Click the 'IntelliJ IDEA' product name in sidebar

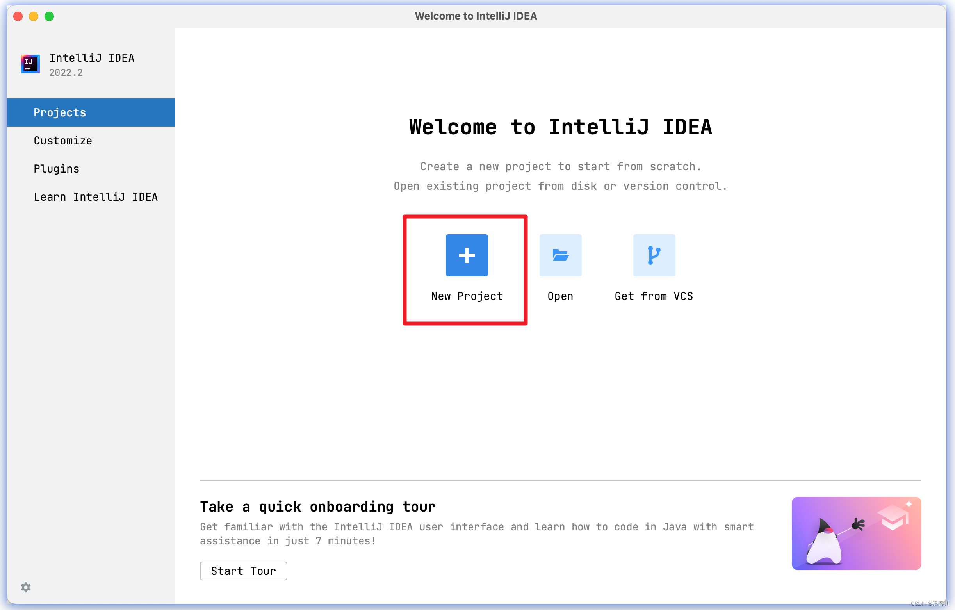92,58
